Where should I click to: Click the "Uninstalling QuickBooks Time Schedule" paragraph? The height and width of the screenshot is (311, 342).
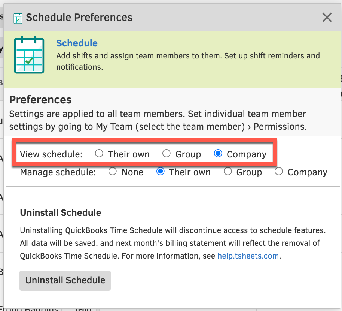172,243
